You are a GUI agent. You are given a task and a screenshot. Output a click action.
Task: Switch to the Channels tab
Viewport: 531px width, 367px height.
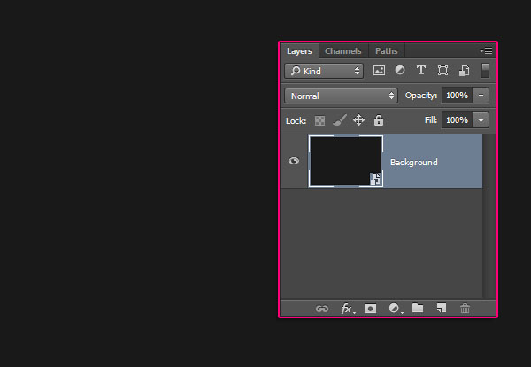[x=342, y=51]
